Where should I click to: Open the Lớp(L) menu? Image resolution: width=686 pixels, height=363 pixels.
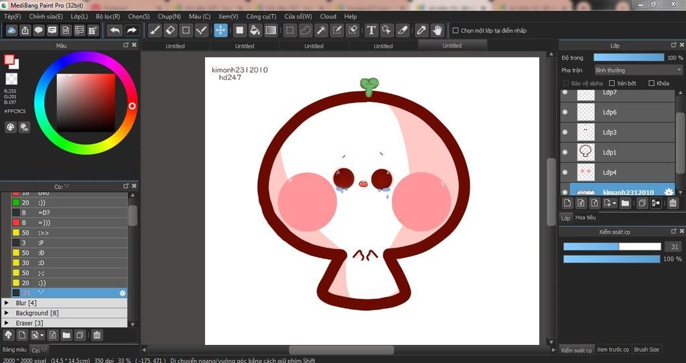point(79,16)
